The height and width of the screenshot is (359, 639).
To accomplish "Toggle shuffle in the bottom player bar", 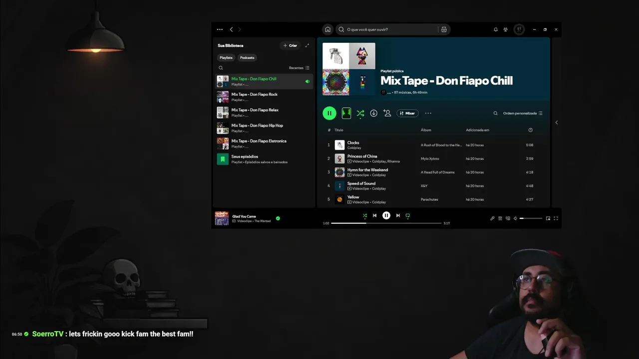I will click(364, 215).
